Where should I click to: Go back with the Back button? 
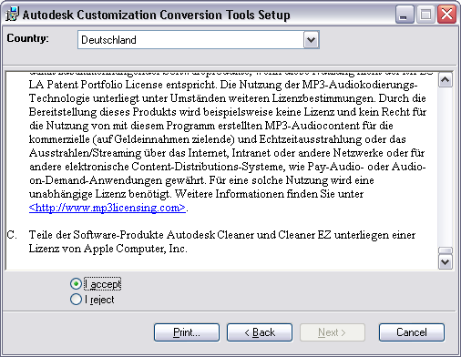(x=260, y=332)
